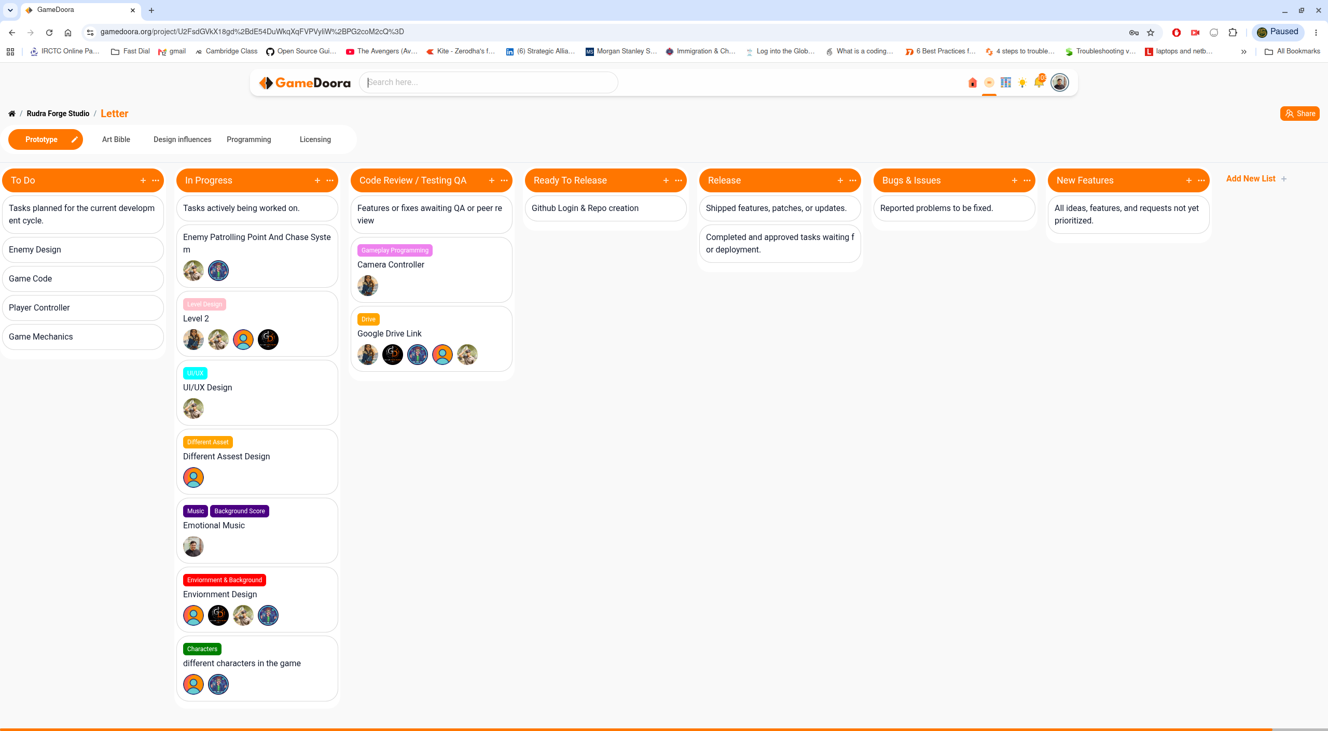This screenshot has height=731, width=1328.
Task: Open Code Review / Testing QA options
Action: point(504,180)
